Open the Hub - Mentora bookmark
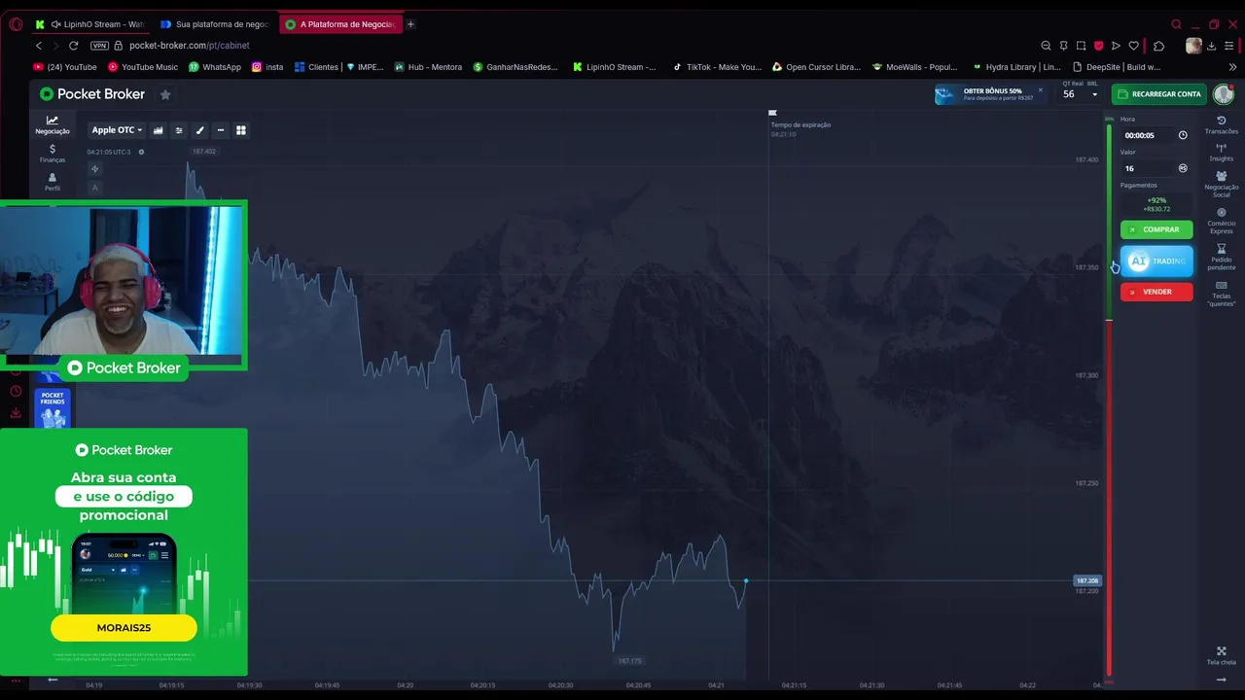The width and height of the screenshot is (1245, 700). (x=428, y=67)
